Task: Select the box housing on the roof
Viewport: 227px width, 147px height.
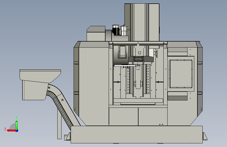Action: pos(96,33)
